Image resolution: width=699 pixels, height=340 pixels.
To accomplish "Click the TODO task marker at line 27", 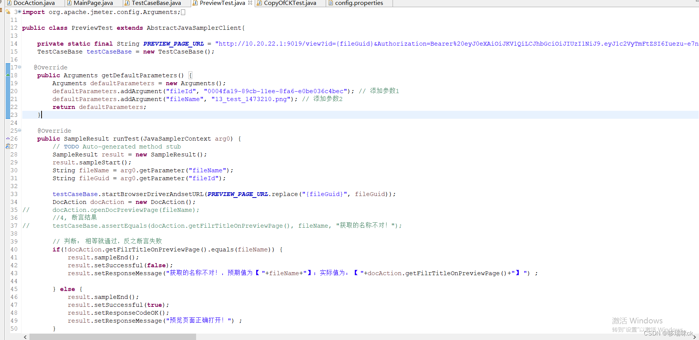I will tap(8, 146).
